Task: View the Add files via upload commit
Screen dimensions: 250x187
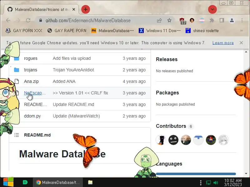Action: 72,58
